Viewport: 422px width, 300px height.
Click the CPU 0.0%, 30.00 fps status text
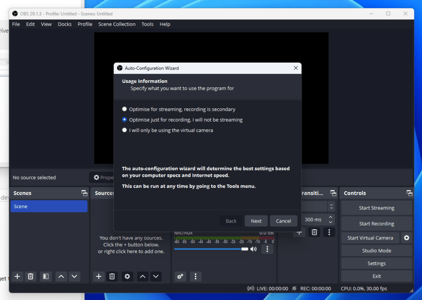[364, 288]
